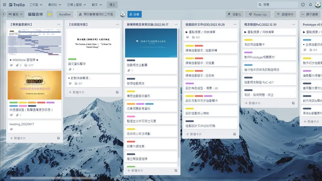Click red label on 故事大綱定案 card
The width and height of the screenshot is (322, 181).
pyautogui.click(x=131, y=142)
